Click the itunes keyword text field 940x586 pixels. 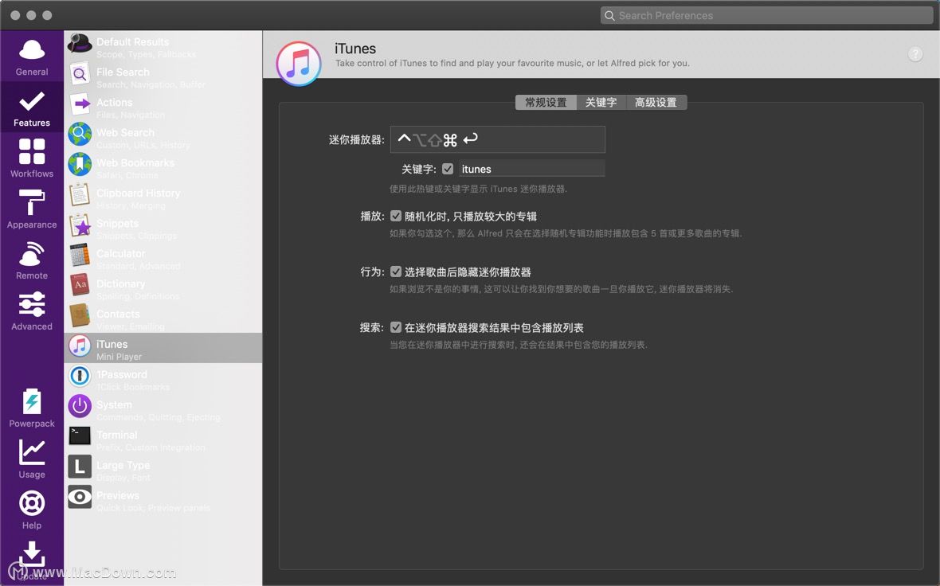click(x=532, y=169)
